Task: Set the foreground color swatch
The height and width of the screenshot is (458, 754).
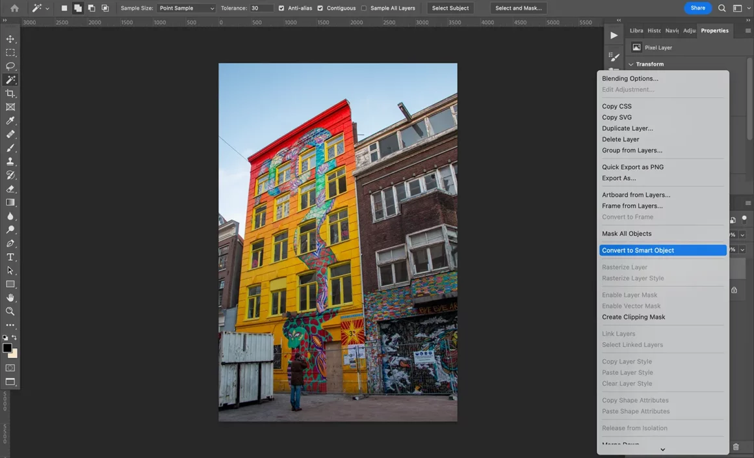Action: tap(6, 347)
